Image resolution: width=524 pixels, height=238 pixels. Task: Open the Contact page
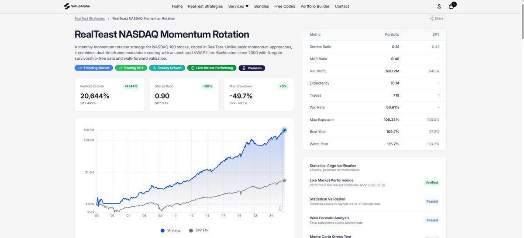[x=342, y=6]
